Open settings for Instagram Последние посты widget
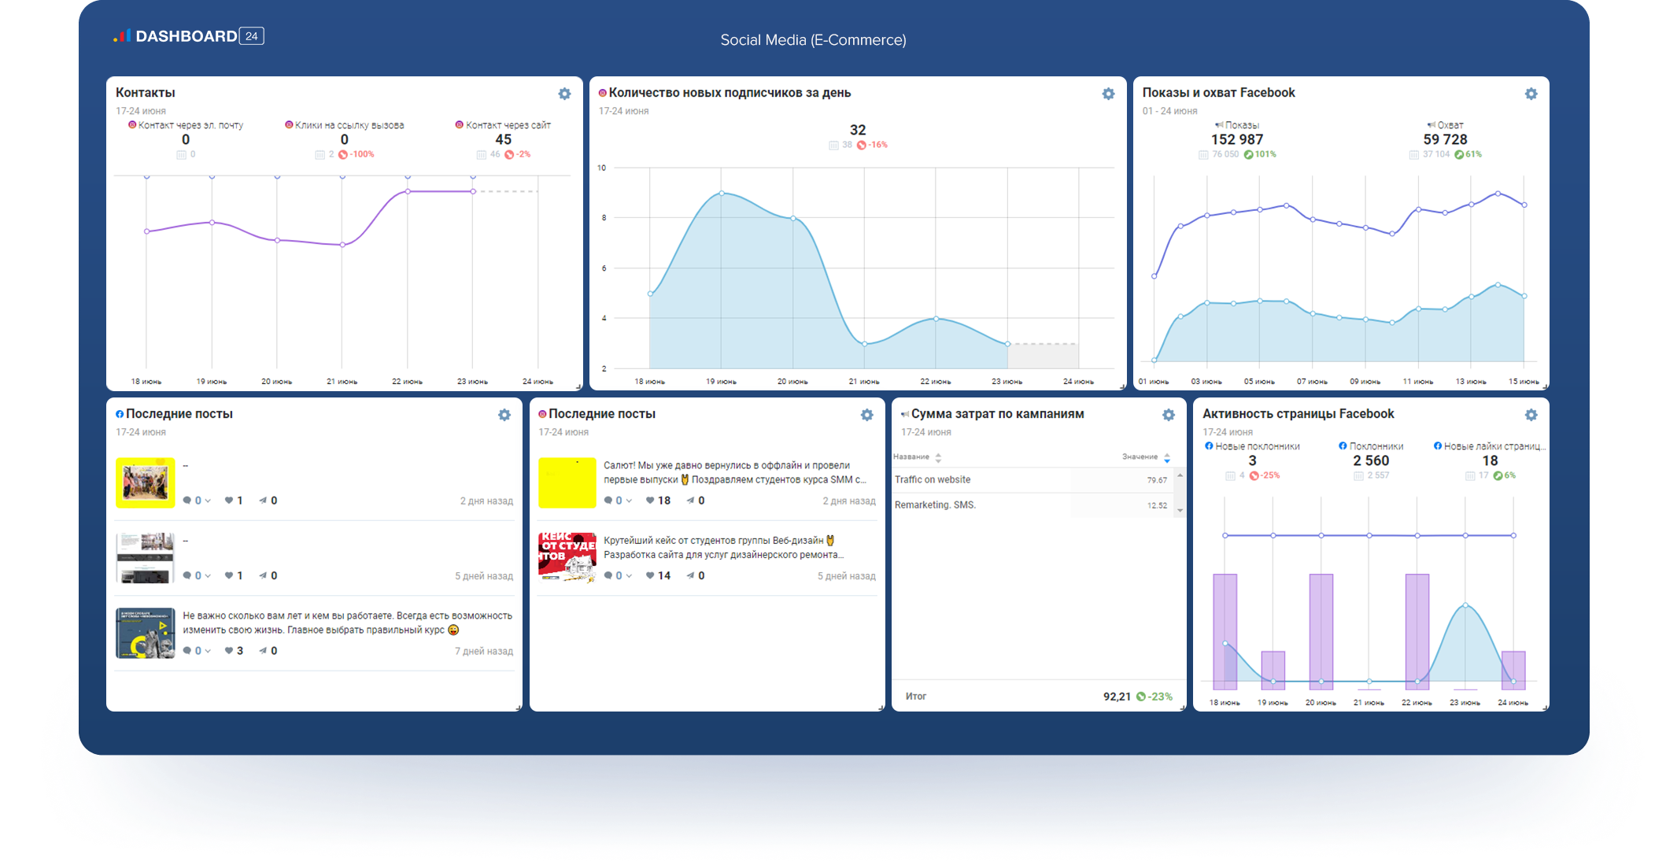 tap(866, 415)
